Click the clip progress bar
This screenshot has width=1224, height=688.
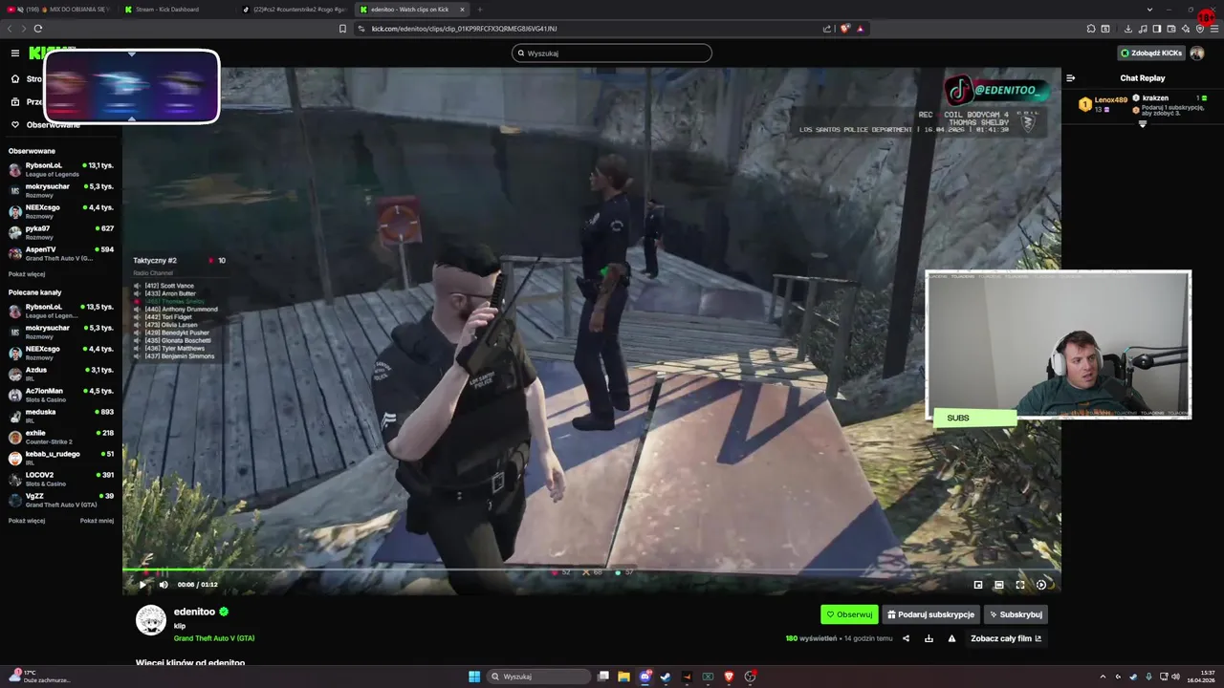(591, 570)
